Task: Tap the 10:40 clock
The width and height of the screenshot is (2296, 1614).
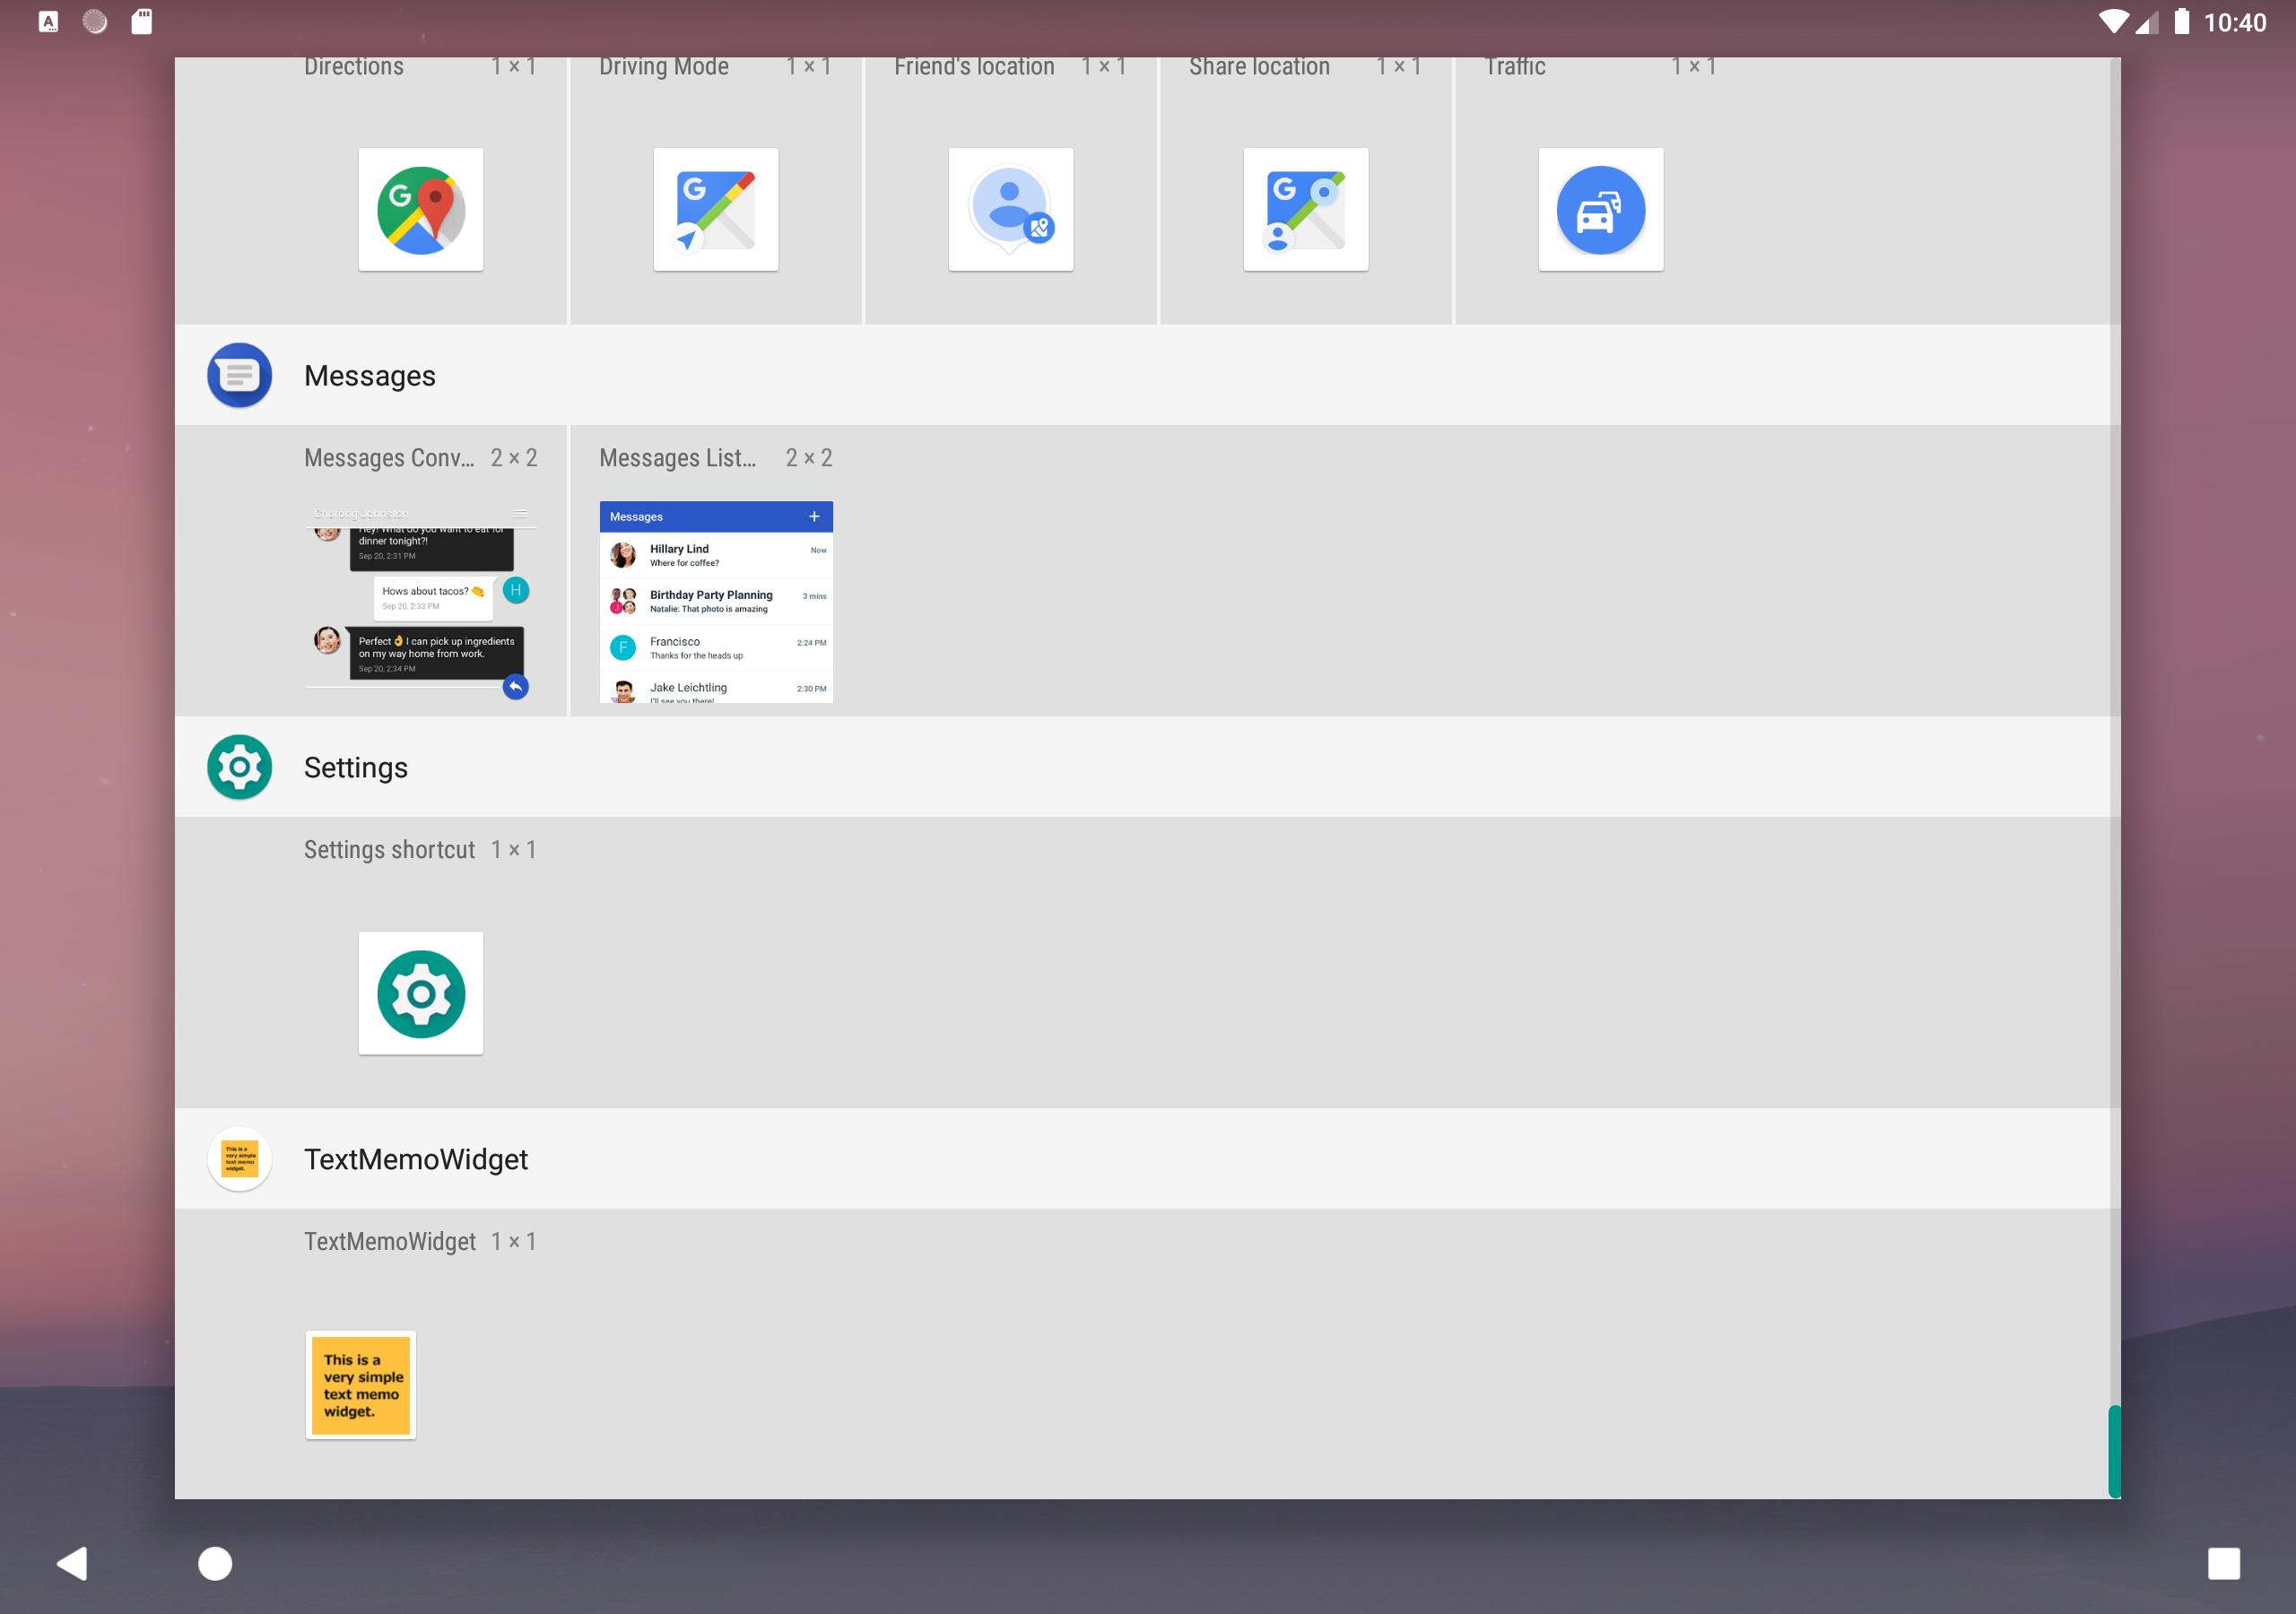Action: point(2235,22)
